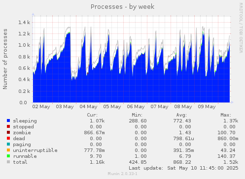The height and width of the screenshot is (179, 245).
Task: Click the 'Max:' column header
Action: tap(226, 115)
